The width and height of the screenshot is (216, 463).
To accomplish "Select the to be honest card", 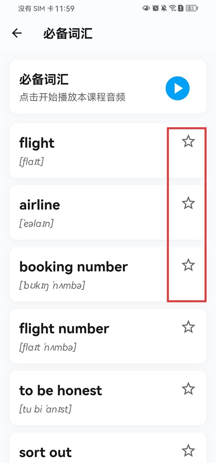I will click(108, 398).
